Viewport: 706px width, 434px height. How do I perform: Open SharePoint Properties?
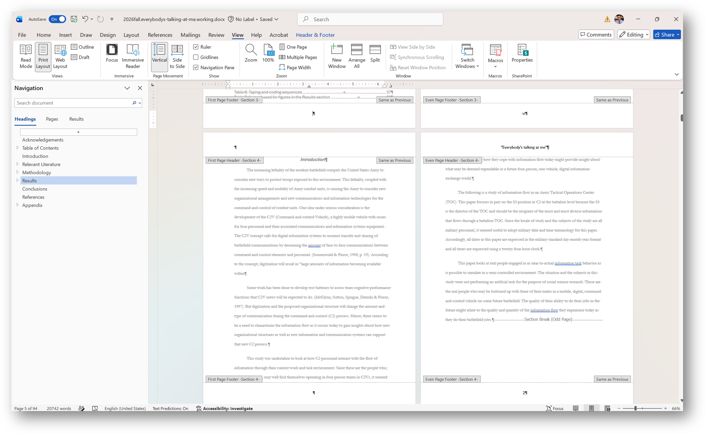tap(522, 54)
